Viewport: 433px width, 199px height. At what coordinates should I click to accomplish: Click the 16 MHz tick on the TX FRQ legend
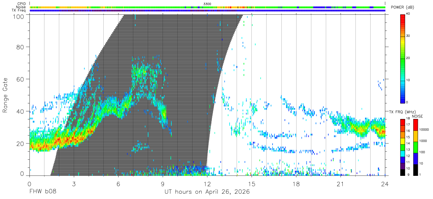pos(408,131)
